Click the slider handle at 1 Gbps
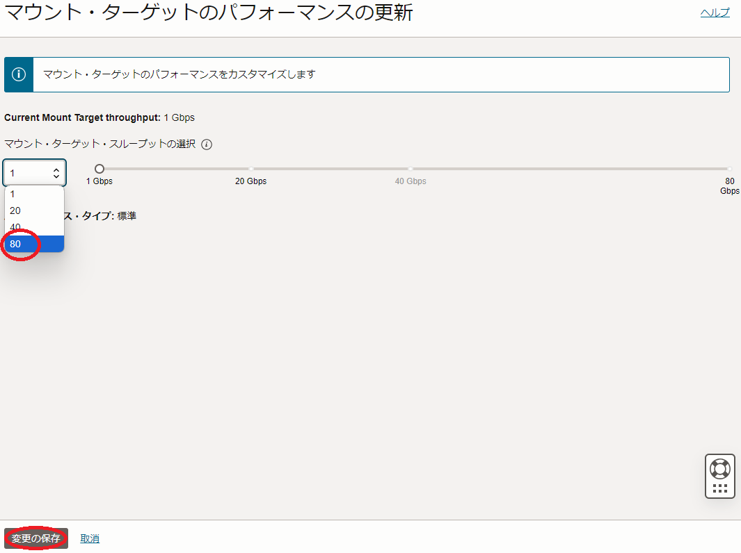Viewport: 741px width, 553px height. click(99, 169)
